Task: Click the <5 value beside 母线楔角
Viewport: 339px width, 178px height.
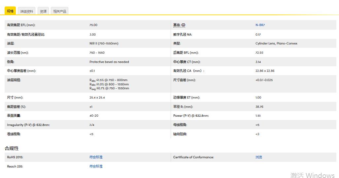Action: 257,125
